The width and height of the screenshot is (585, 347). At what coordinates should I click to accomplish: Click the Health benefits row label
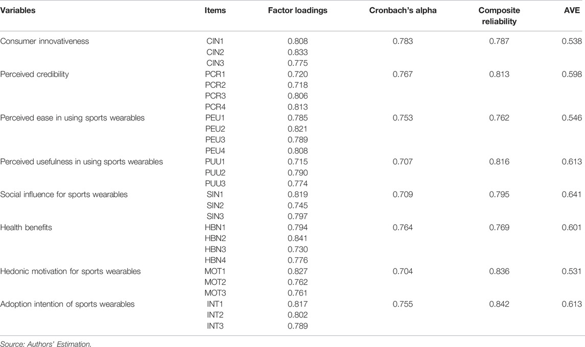point(26,228)
